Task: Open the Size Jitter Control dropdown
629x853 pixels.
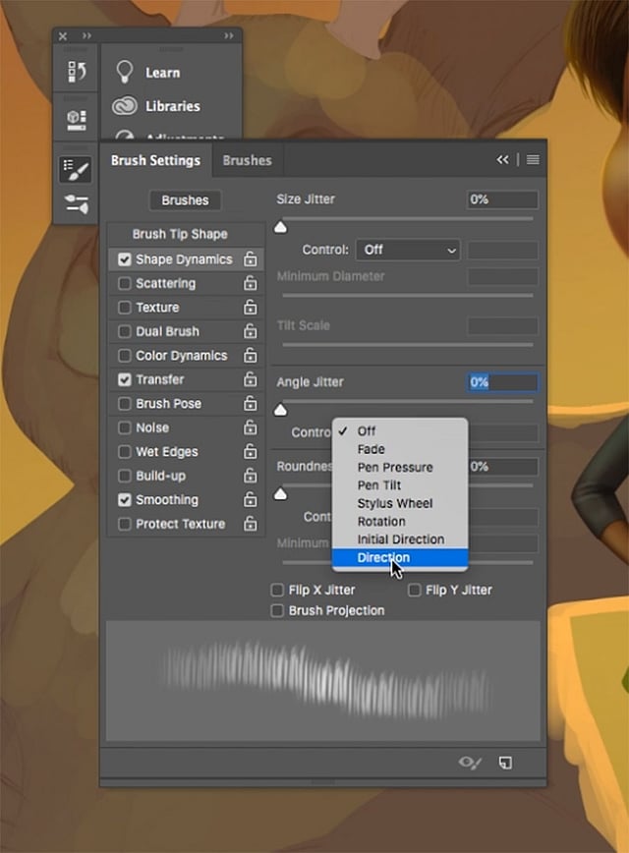Action: click(408, 250)
